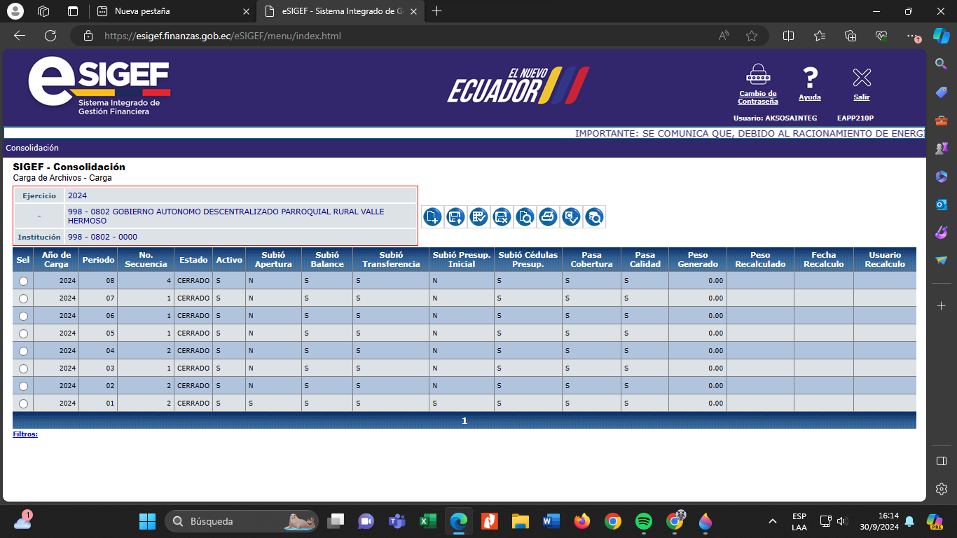
Task: Click the new document icon with plus sign
Action: click(x=432, y=217)
